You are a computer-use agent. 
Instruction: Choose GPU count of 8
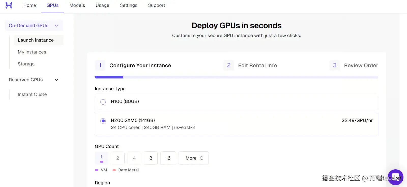coord(151,158)
